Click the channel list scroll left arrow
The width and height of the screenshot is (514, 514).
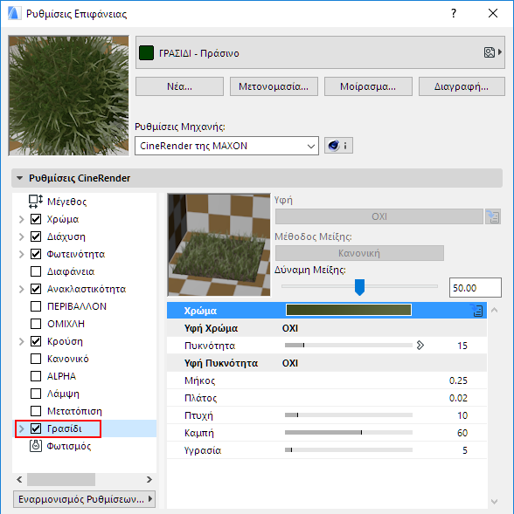(19, 480)
